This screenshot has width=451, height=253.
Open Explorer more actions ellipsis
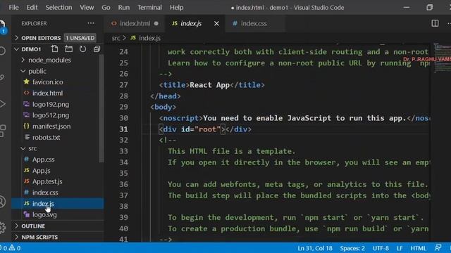[x=91, y=23]
